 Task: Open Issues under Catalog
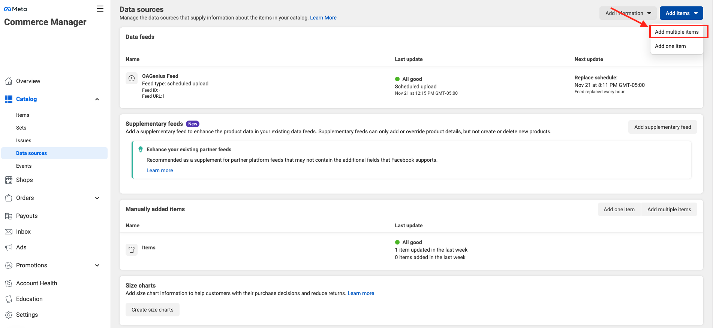(x=24, y=140)
